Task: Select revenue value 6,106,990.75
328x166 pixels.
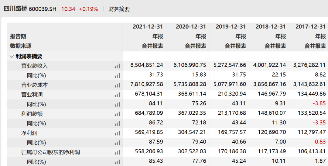Action: click(190, 65)
